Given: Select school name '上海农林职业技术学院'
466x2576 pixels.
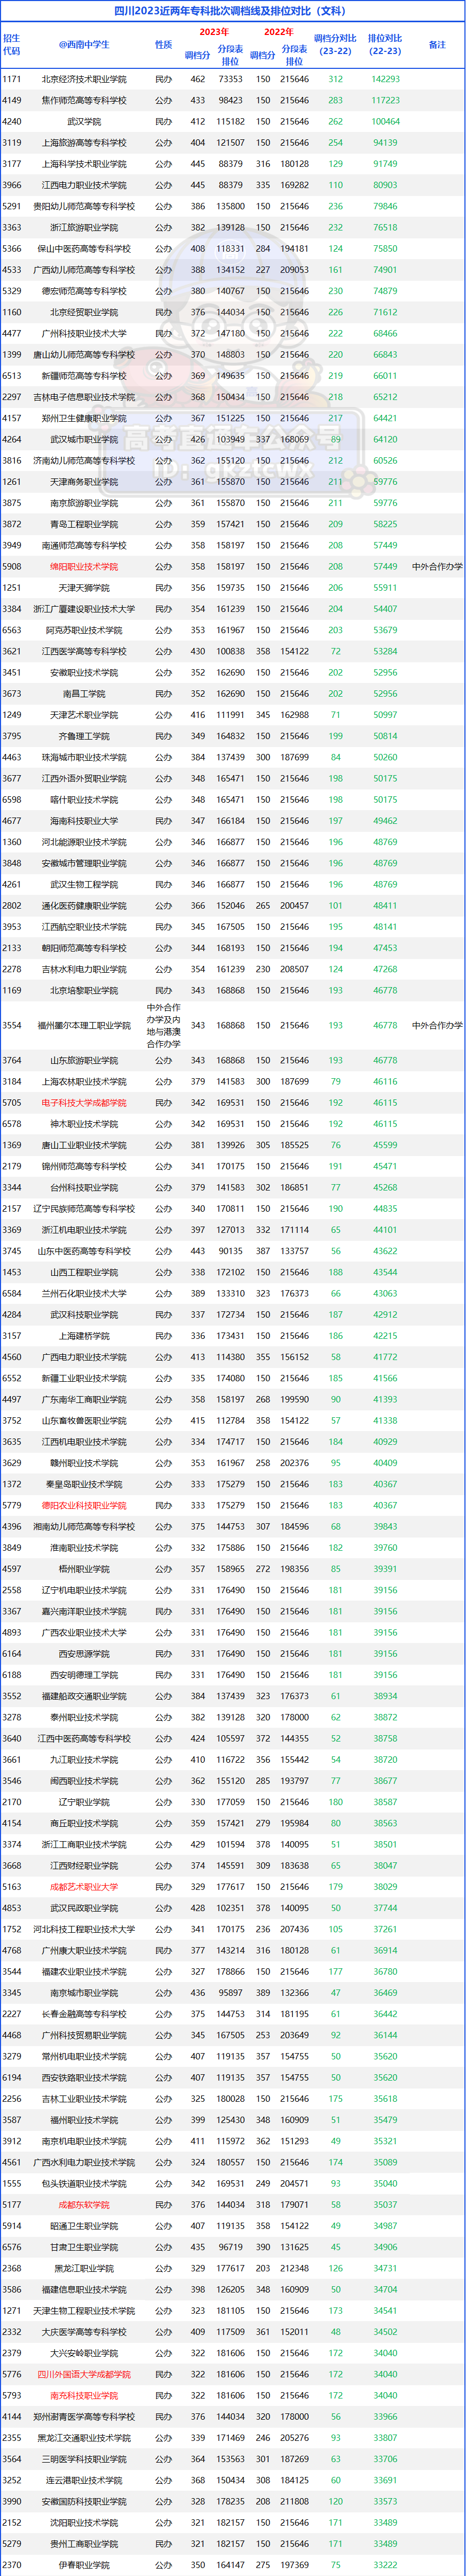Looking at the screenshot, I should 84,1082.
